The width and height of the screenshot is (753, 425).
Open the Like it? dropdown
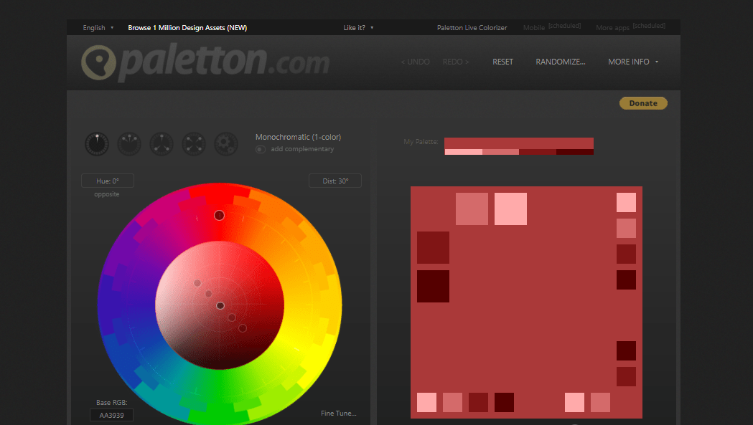[358, 28]
